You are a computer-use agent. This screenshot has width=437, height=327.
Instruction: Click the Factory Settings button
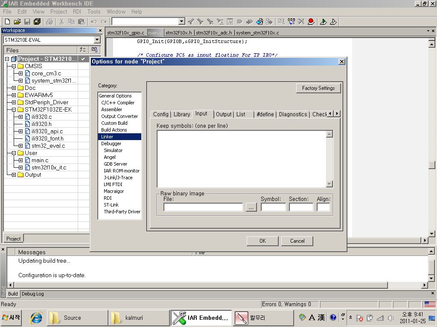[x=318, y=88]
